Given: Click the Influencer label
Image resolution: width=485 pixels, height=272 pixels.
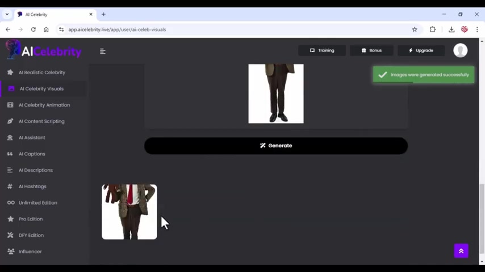Looking at the screenshot, I should (x=30, y=251).
